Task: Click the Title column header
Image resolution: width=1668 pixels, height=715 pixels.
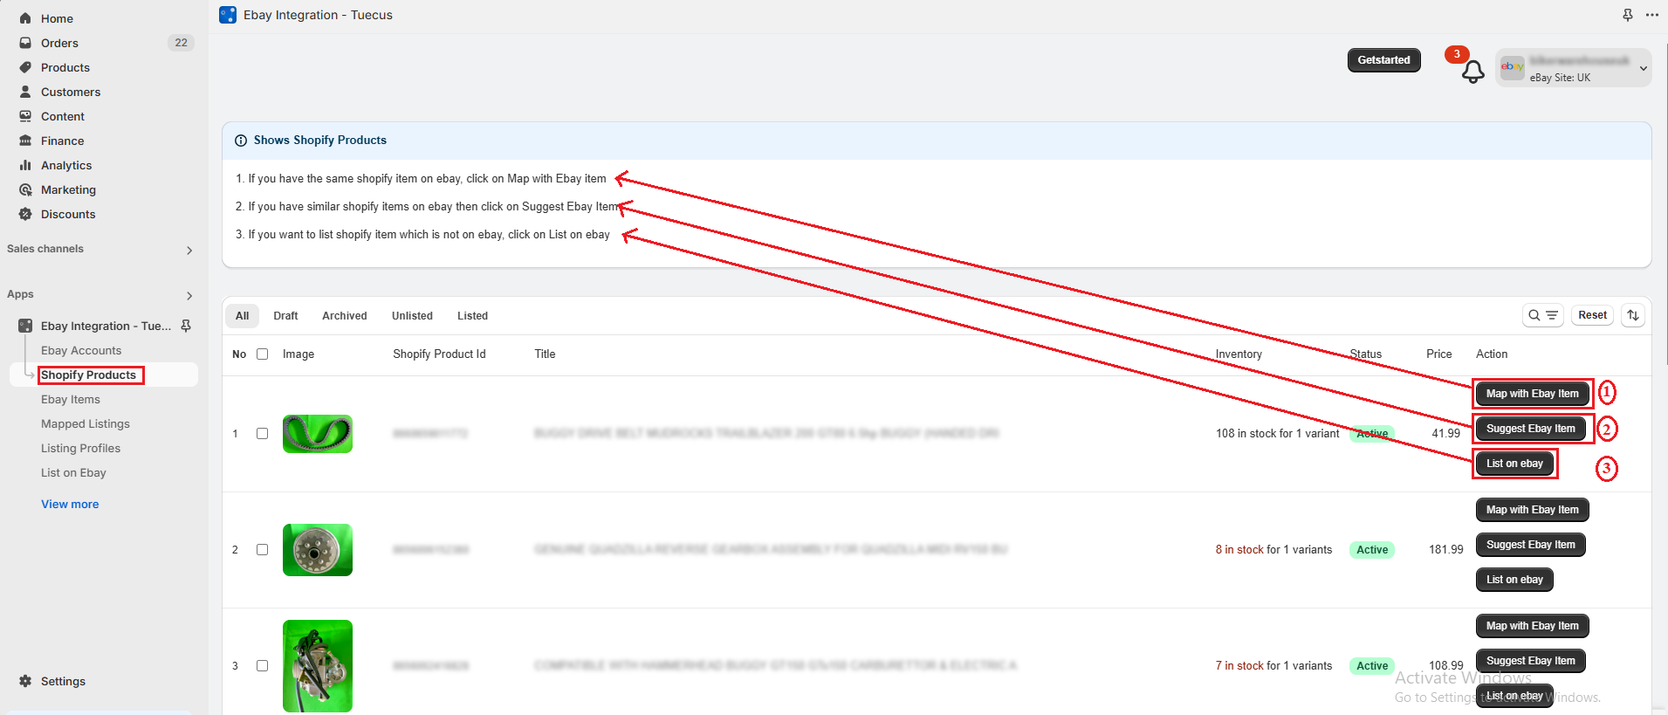Action: (545, 354)
